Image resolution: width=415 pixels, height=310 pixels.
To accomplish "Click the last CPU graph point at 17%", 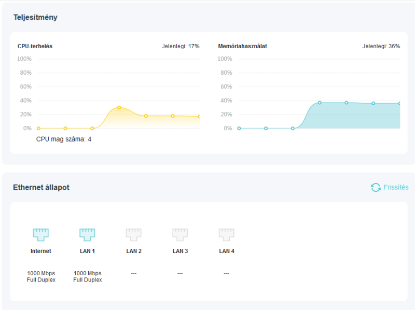I will click(199, 117).
